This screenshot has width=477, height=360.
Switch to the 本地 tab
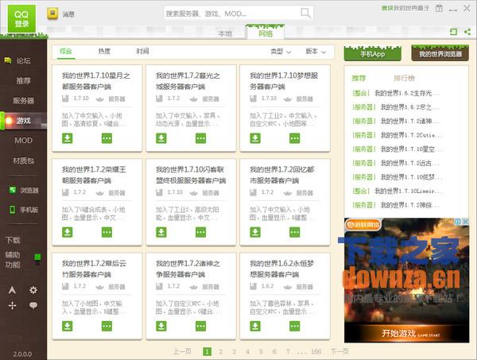coord(225,33)
